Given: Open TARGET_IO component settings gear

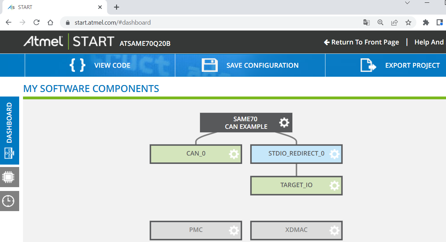Looking at the screenshot, I should point(334,185).
